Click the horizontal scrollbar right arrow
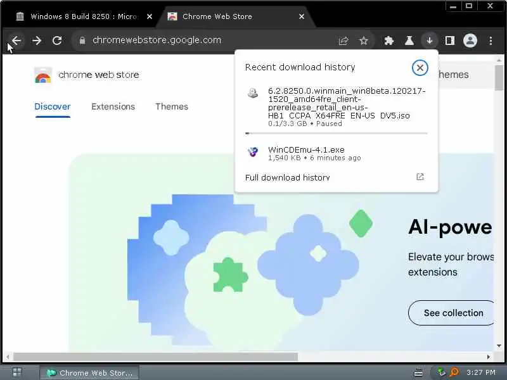The height and width of the screenshot is (380, 507). pos(488,357)
